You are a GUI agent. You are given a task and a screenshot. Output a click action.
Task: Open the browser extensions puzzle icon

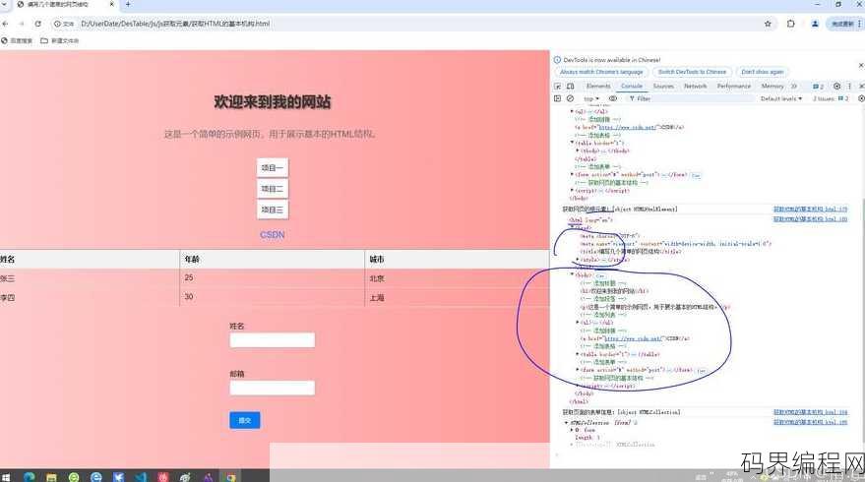[791, 24]
